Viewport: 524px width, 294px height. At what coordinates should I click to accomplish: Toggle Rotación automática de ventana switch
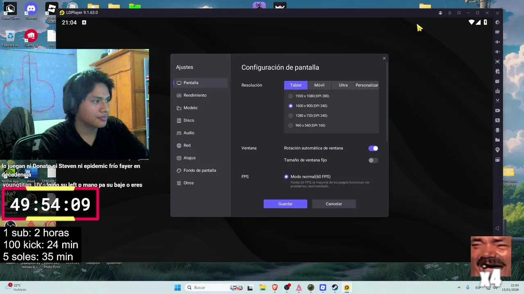pos(373,148)
